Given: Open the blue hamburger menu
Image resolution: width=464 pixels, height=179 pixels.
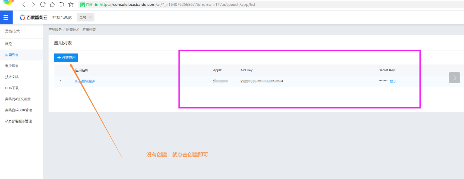Looking at the screenshot, I should pos(6,18).
